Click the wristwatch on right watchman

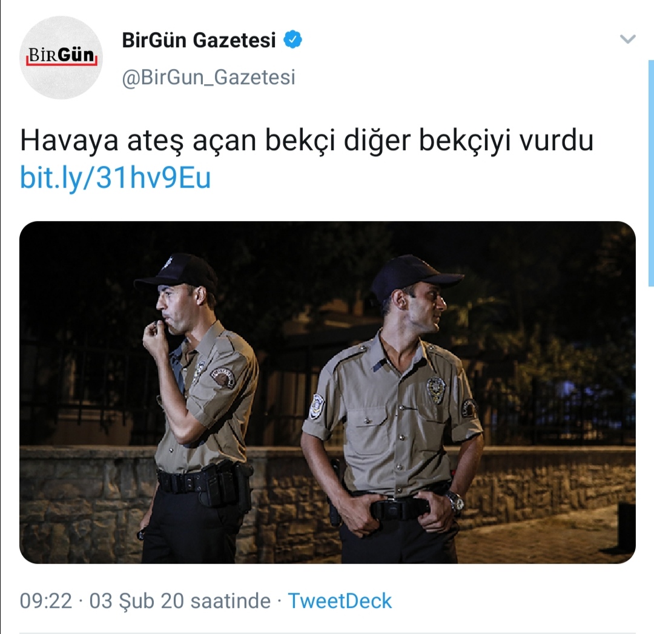click(454, 501)
